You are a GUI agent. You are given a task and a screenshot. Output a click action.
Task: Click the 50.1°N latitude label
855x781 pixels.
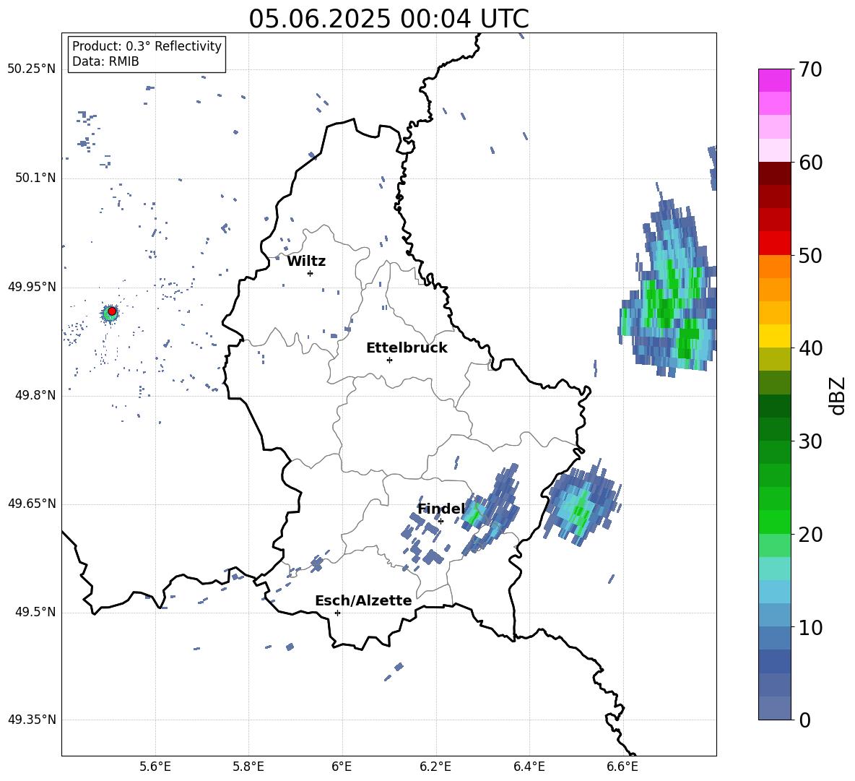tap(35, 178)
